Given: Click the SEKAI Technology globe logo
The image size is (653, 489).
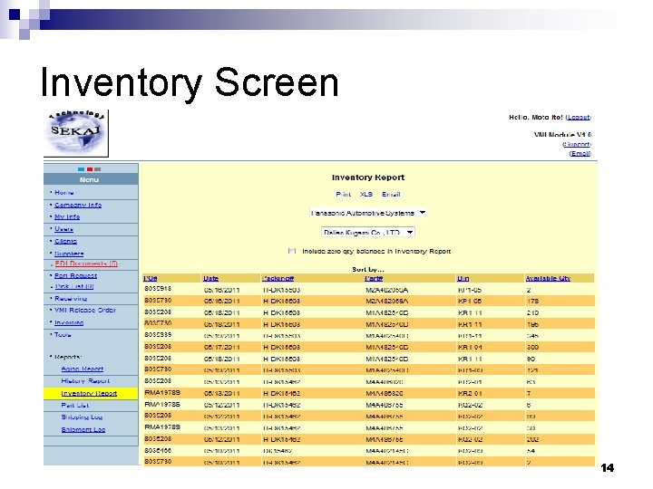Looking at the screenshot, I should (76, 133).
